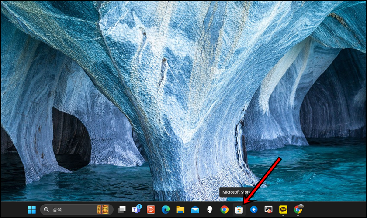Open the Windows Start menu
This screenshot has height=218, width=367.
[x=32, y=210]
